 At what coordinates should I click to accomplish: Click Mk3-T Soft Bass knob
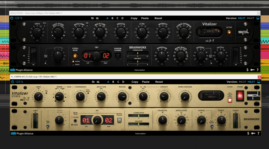(58, 56)
